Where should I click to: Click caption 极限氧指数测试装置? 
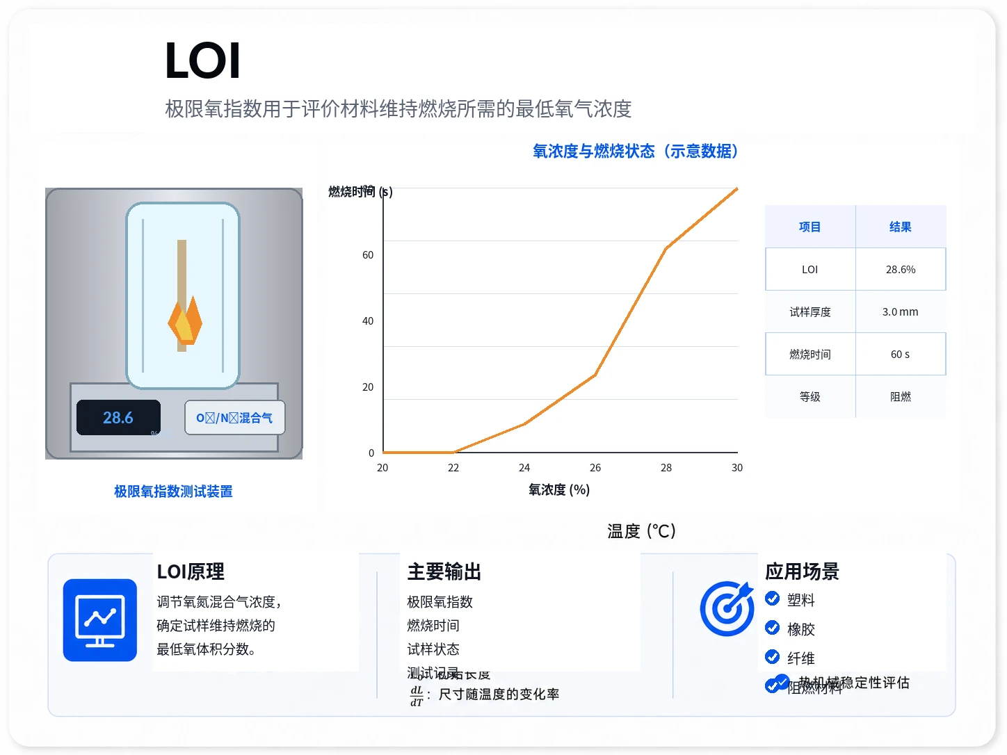tap(173, 492)
